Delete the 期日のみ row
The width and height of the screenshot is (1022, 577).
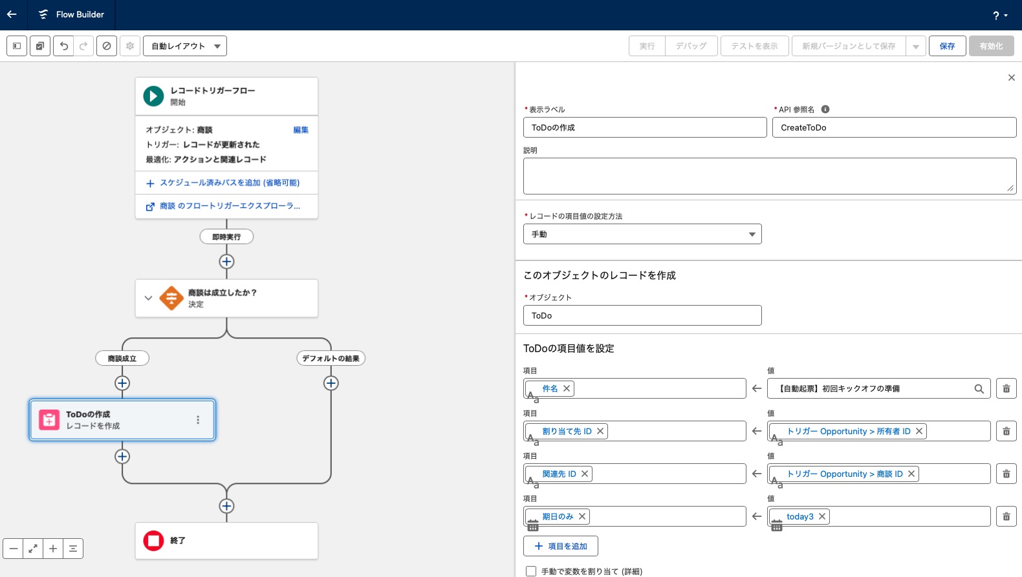(1006, 516)
